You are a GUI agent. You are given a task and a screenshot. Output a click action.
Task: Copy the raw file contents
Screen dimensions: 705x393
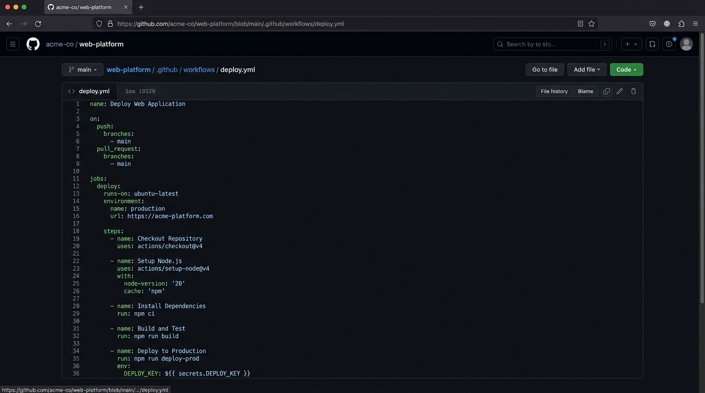(606, 91)
